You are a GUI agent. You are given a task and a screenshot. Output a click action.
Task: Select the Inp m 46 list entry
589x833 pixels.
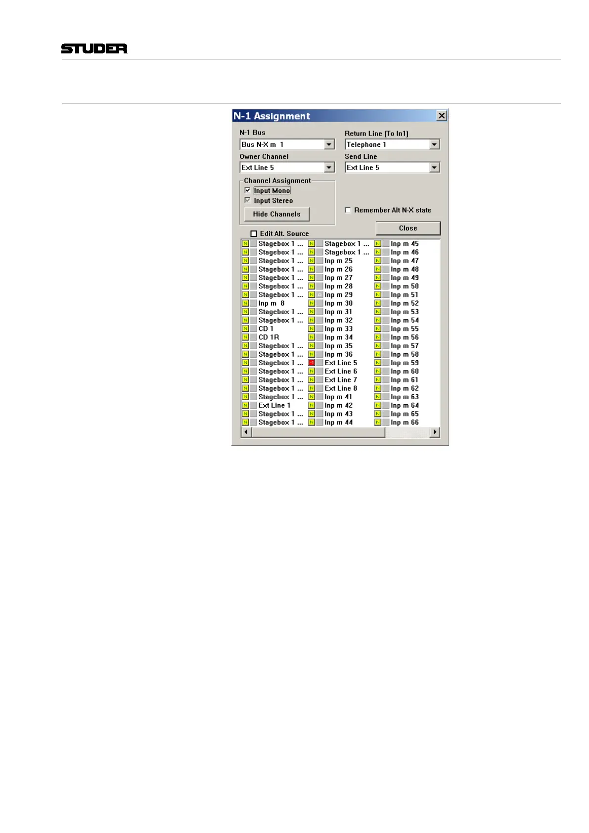(405, 252)
